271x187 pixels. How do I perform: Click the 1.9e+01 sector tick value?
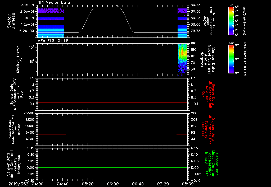[x=28, y=18]
